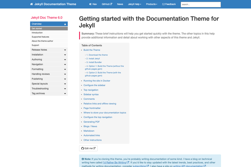Expand the Formatting section
Viewport: 251px width, 167px height.
49,69
